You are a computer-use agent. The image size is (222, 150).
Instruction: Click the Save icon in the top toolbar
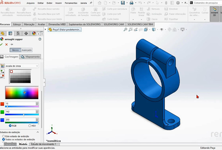(x=123, y=3)
